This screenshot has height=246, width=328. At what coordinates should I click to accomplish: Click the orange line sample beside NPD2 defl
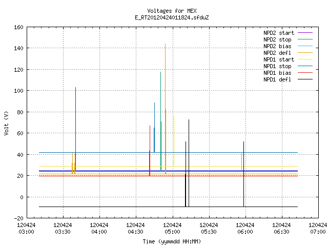point(305,53)
